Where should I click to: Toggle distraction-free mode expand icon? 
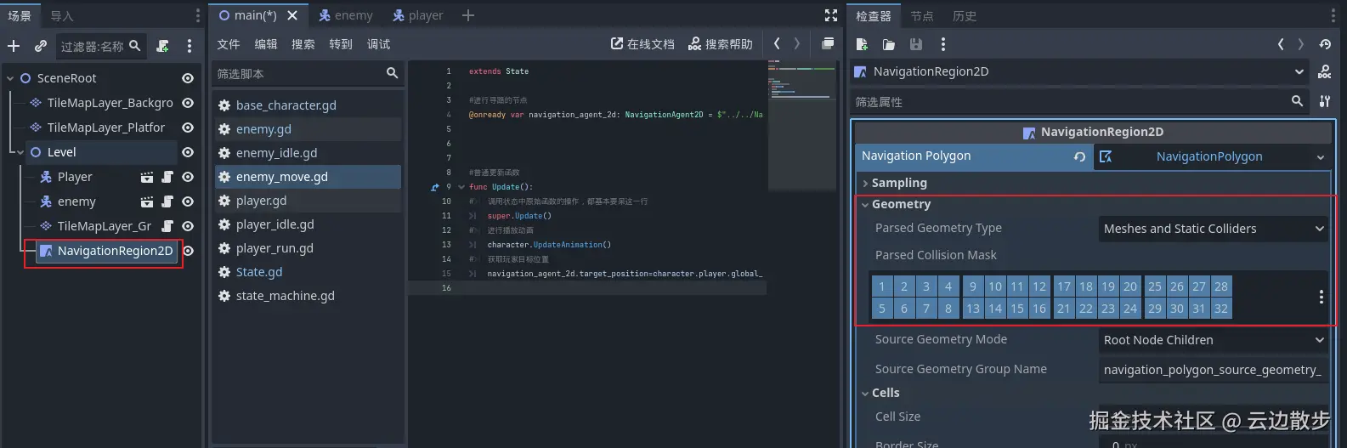(x=831, y=15)
